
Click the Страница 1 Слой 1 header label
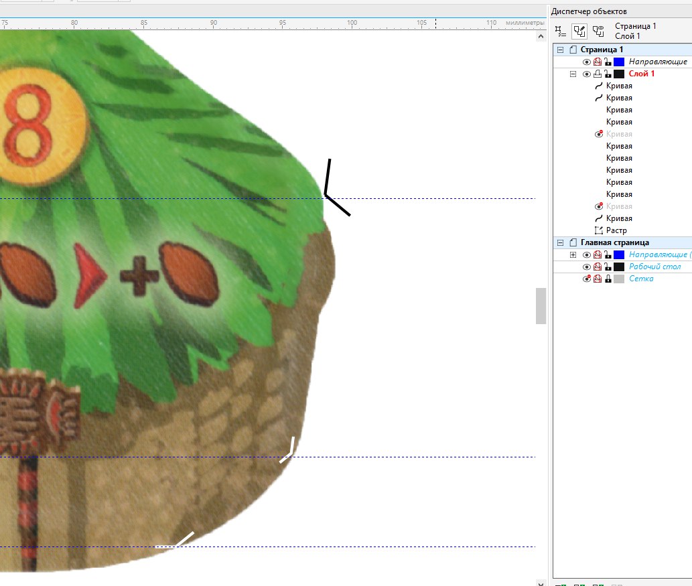pos(636,31)
